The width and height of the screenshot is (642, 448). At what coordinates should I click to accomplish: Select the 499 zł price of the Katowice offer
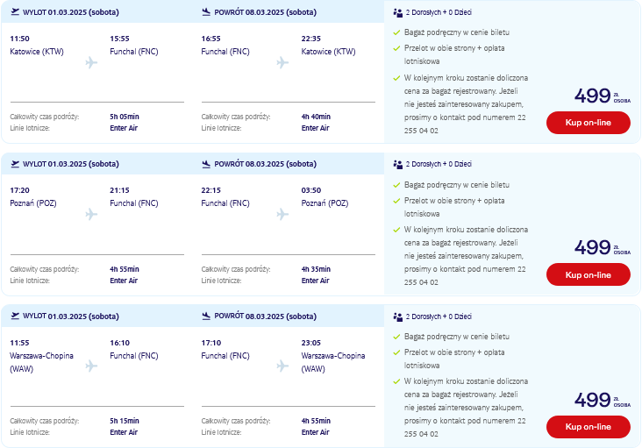(603, 96)
